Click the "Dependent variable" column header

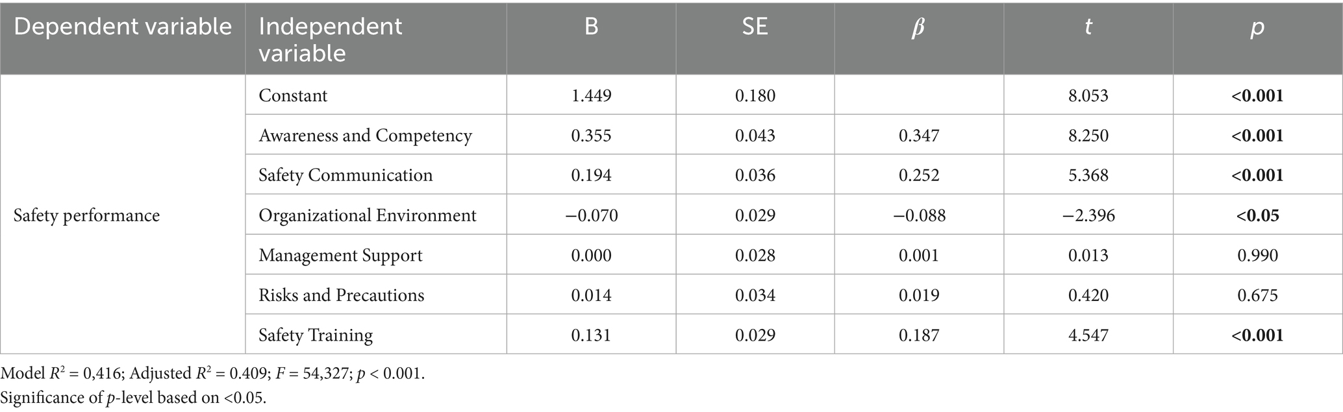[x=123, y=27]
